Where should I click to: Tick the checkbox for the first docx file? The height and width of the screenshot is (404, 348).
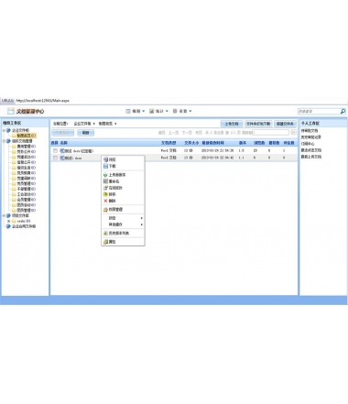55,151
